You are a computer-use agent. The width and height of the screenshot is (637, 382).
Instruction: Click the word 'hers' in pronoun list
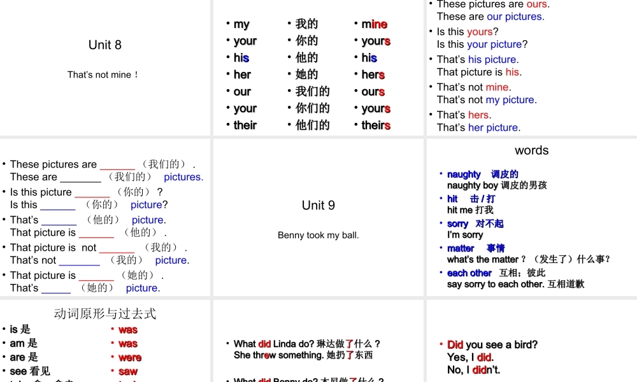coord(373,74)
